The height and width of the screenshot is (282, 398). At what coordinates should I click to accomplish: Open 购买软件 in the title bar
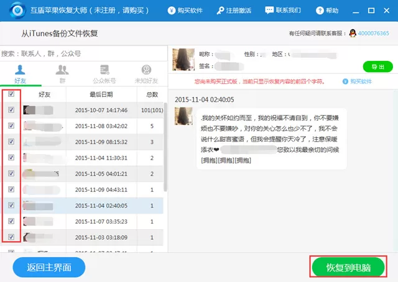(185, 11)
